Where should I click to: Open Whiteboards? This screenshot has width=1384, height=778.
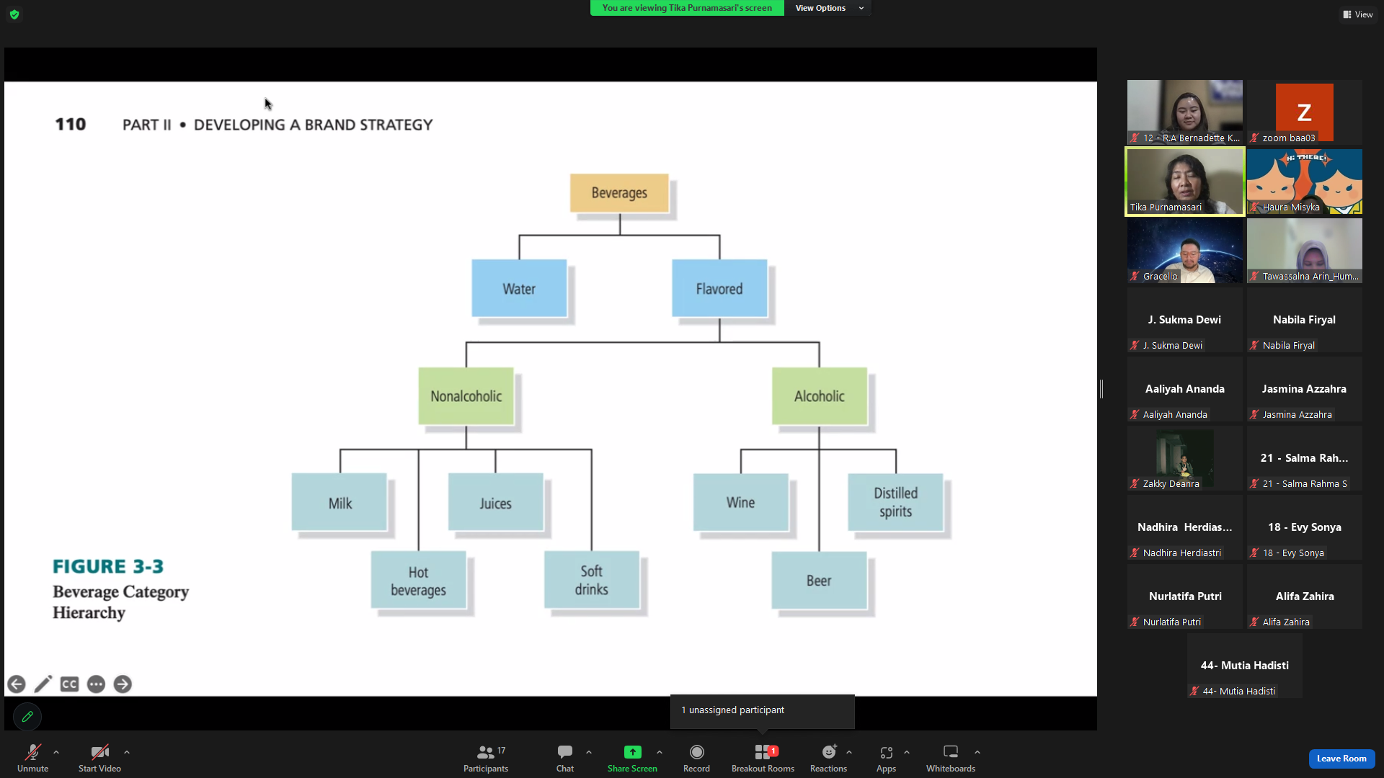951,758
